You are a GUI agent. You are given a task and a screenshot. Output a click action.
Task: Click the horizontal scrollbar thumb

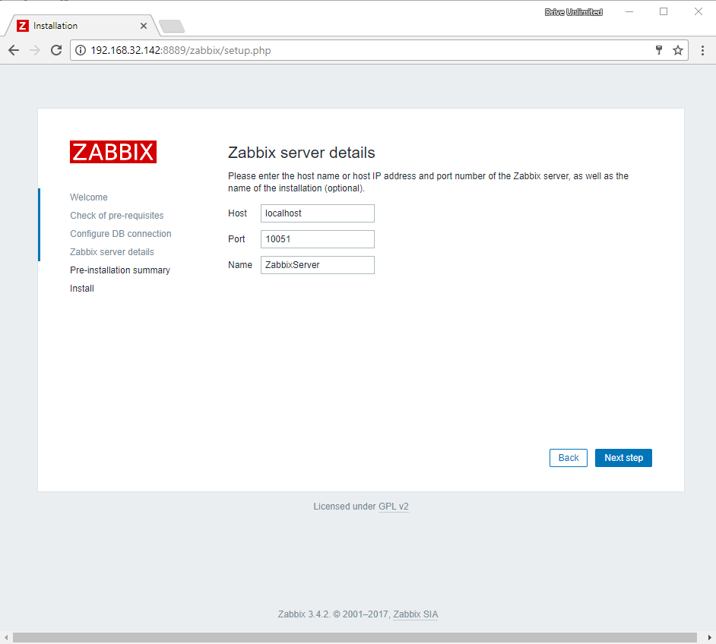(355, 637)
